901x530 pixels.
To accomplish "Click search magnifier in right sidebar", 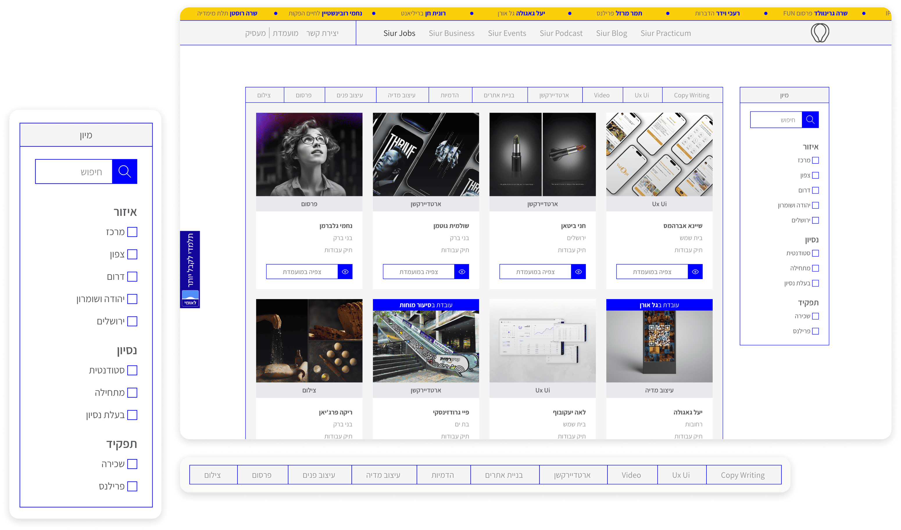I will (x=810, y=120).
